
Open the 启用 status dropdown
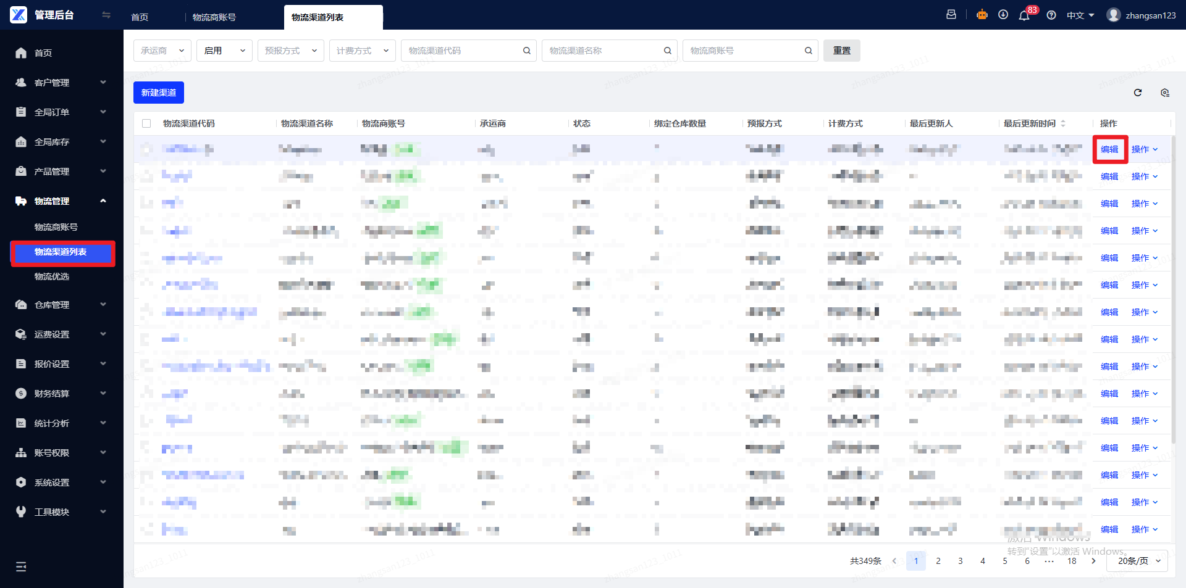pos(225,51)
